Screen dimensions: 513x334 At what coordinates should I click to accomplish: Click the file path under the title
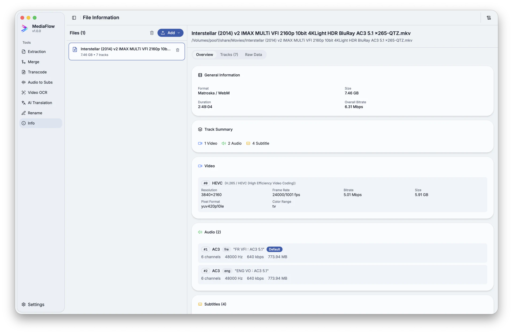302,40
